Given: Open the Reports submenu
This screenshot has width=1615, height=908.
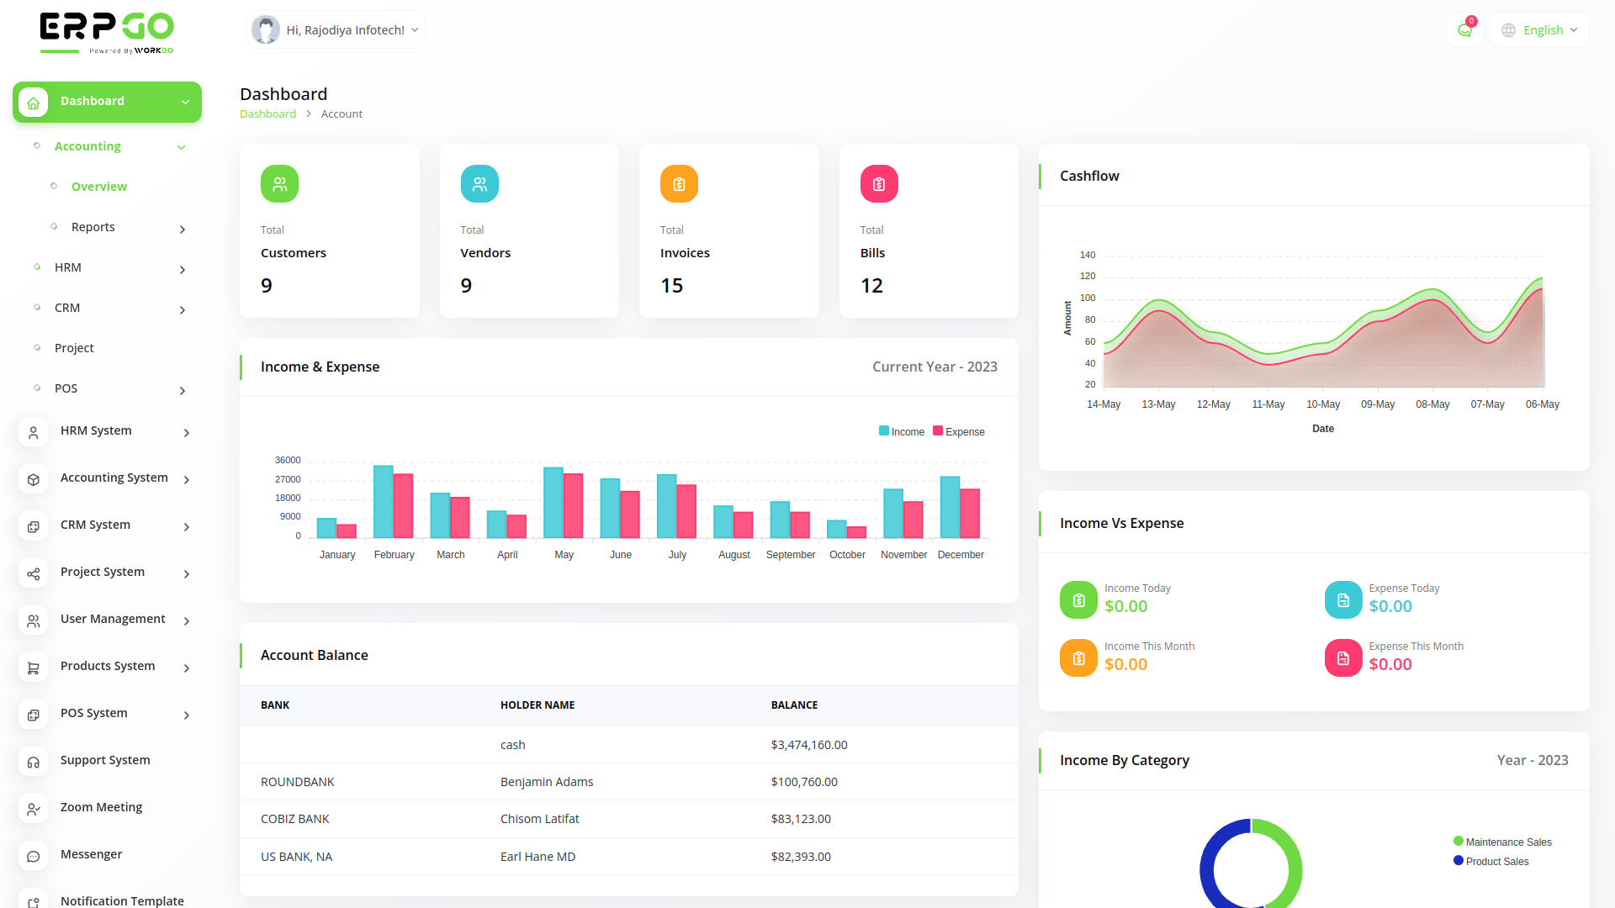Looking at the screenshot, I should 93,226.
